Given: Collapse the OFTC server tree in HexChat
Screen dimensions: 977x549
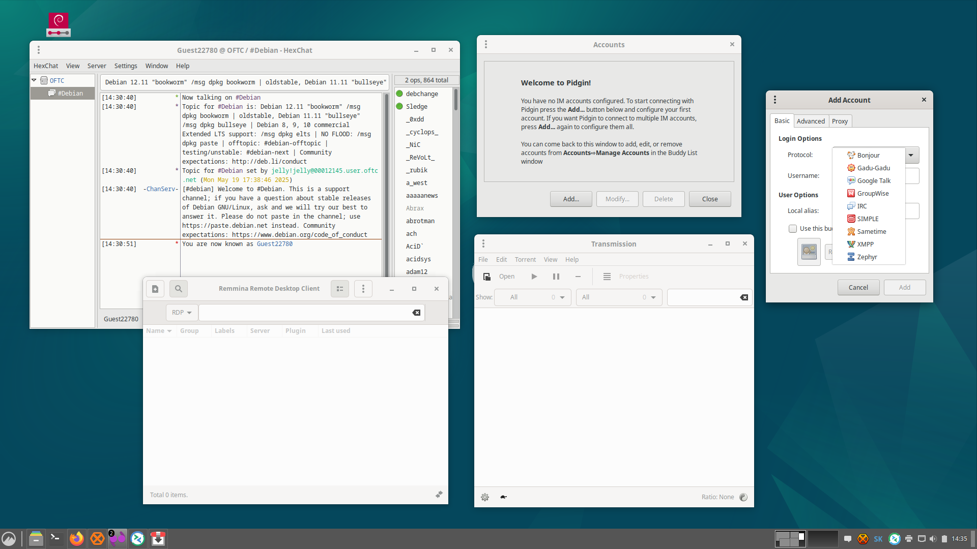Looking at the screenshot, I should pyautogui.click(x=34, y=80).
